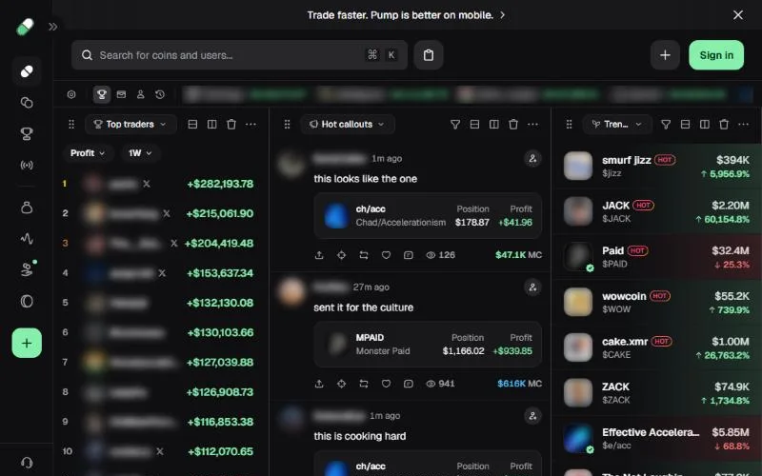The height and width of the screenshot is (476, 762).
Task: Open the money bag icon in left sidebar
Action: tap(27, 208)
